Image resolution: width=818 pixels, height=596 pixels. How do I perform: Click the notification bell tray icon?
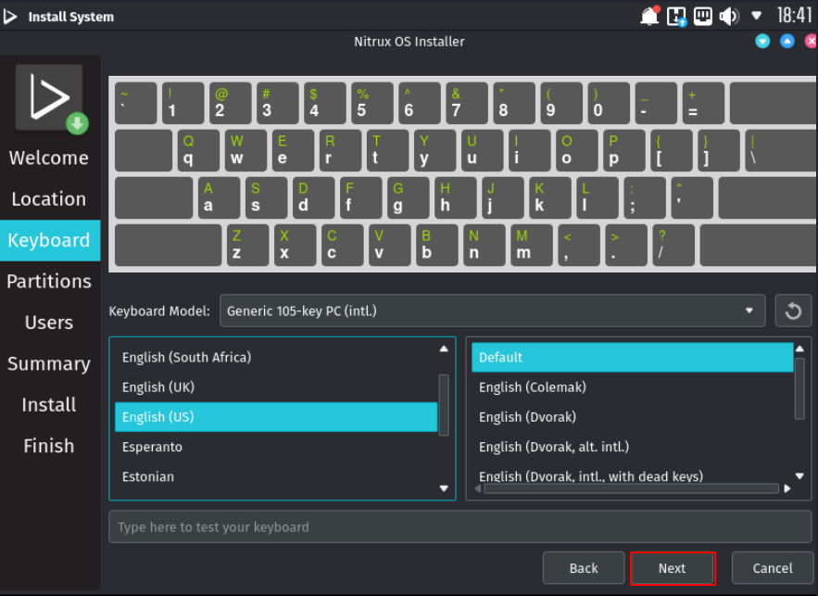pyautogui.click(x=649, y=16)
